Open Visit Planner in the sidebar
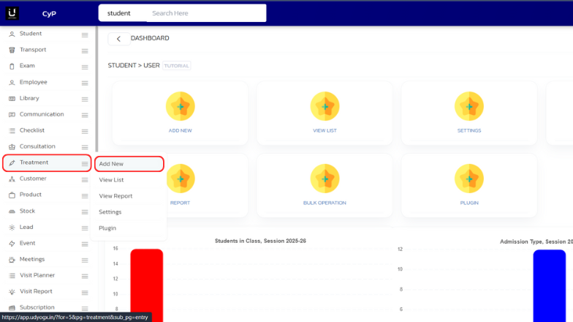 (x=37, y=275)
